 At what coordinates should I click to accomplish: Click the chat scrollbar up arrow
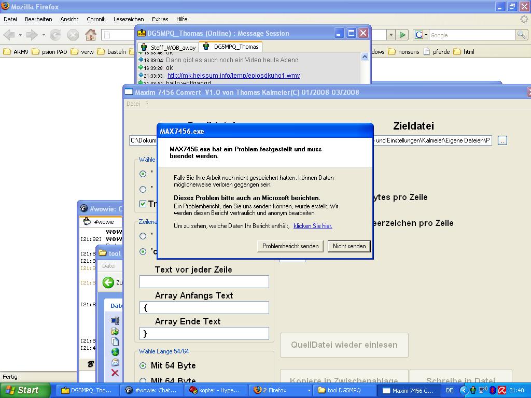click(x=365, y=57)
